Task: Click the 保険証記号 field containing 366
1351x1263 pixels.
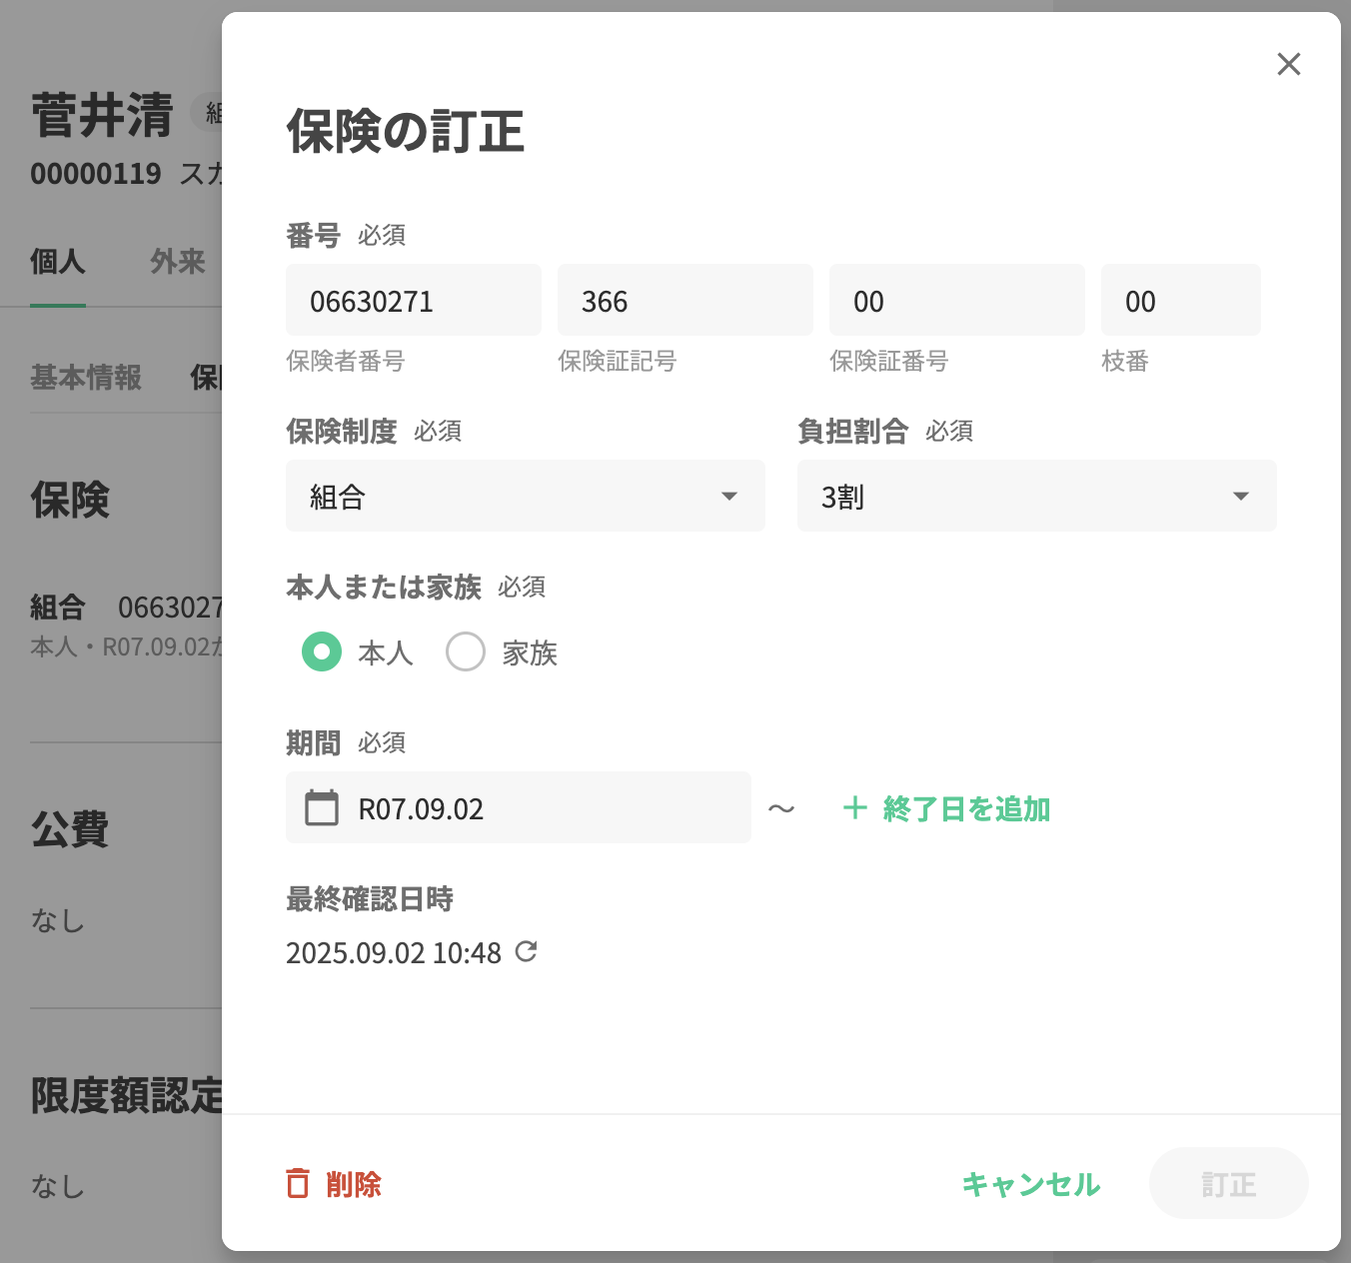Action: click(x=685, y=301)
